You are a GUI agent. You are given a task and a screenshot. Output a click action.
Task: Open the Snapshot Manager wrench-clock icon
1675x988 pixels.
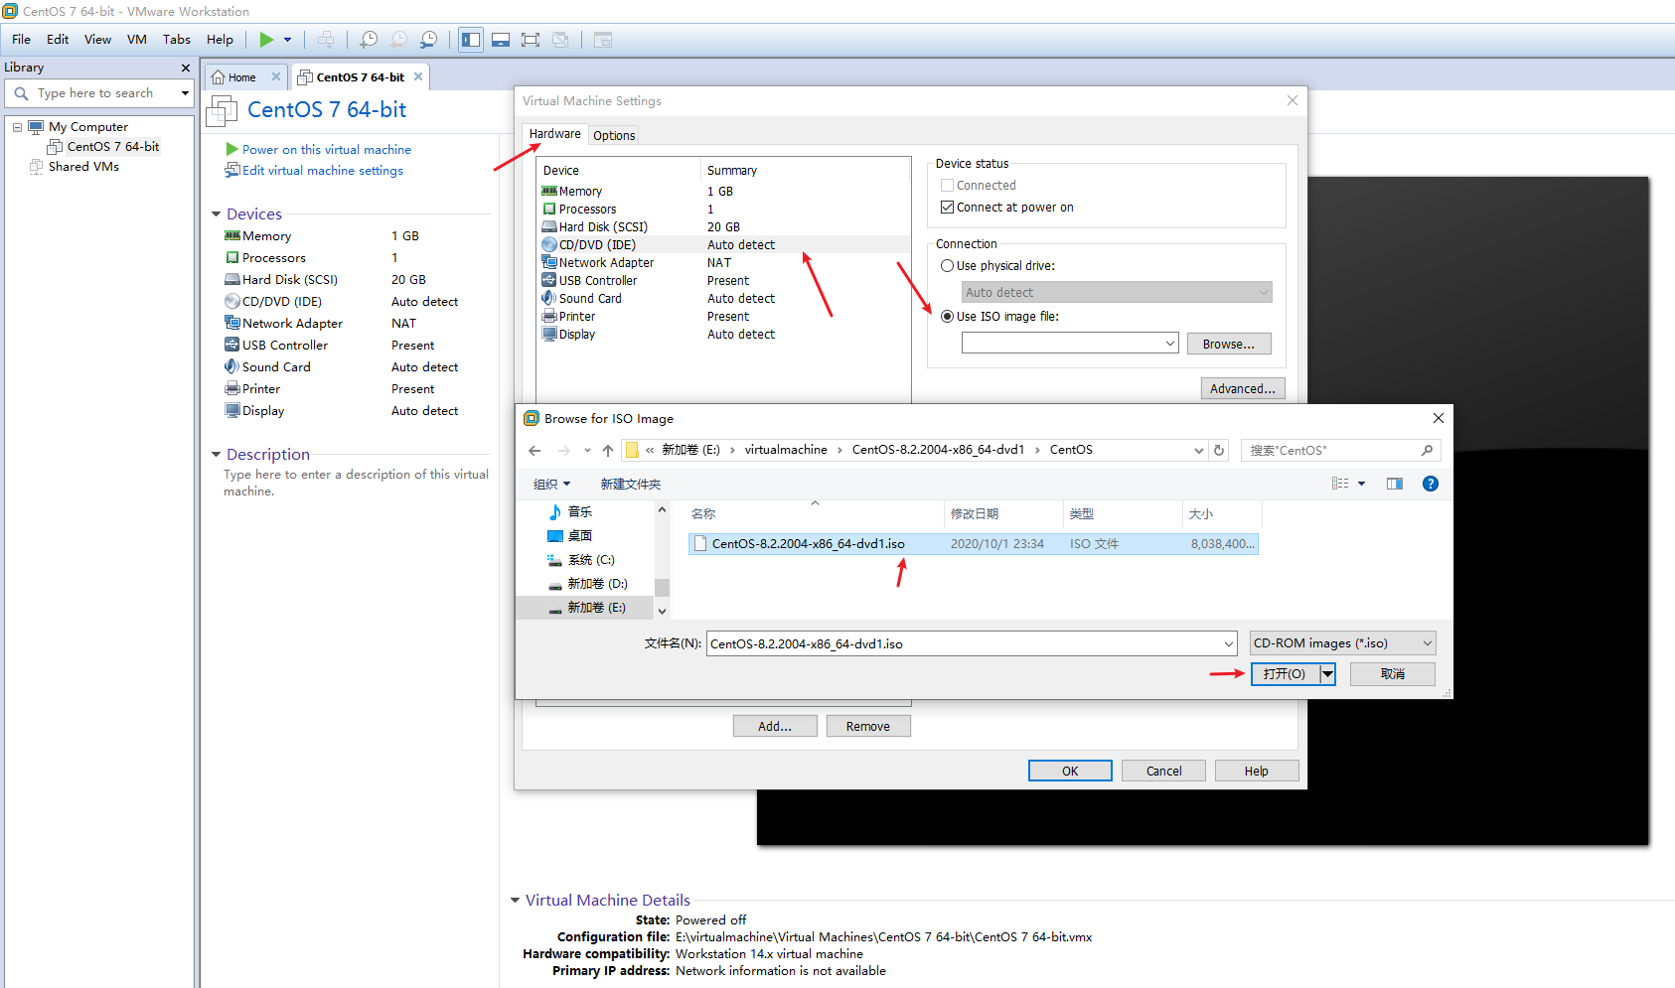click(x=428, y=40)
